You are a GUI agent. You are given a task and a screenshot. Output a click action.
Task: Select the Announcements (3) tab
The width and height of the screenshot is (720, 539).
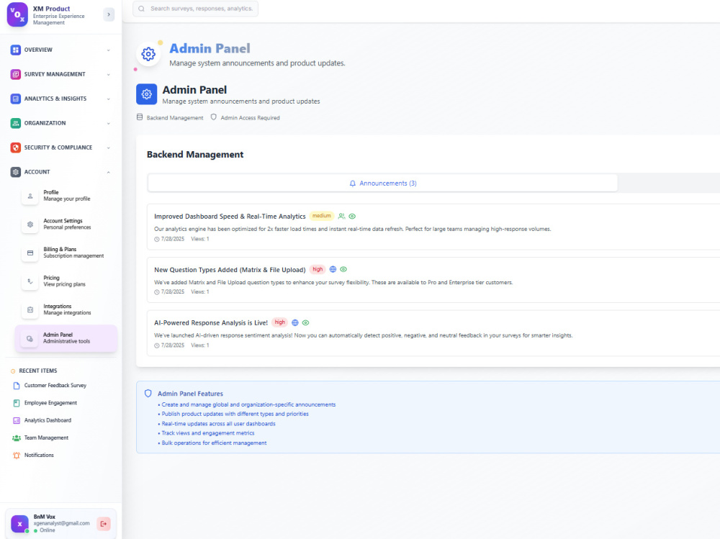tap(382, 184)
